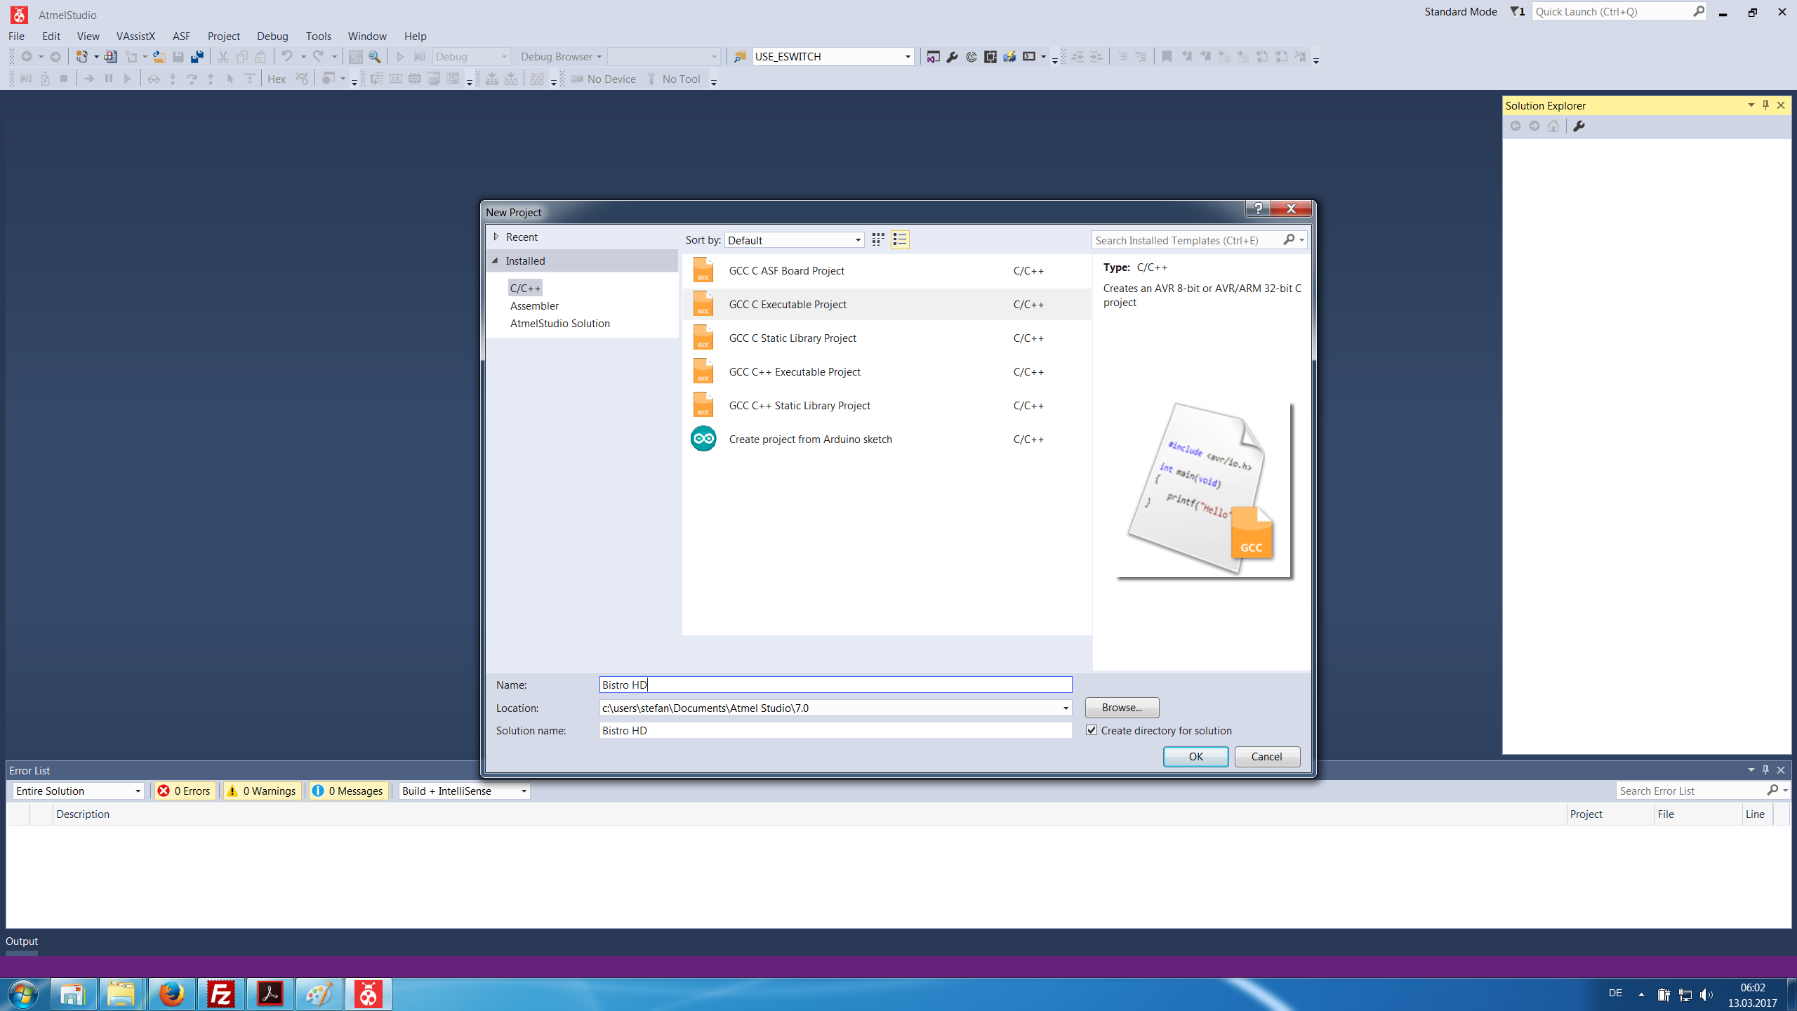1797x1011 pixels.
Task: Open Device Programming lightning chip icon
Action: point(1009,56)
